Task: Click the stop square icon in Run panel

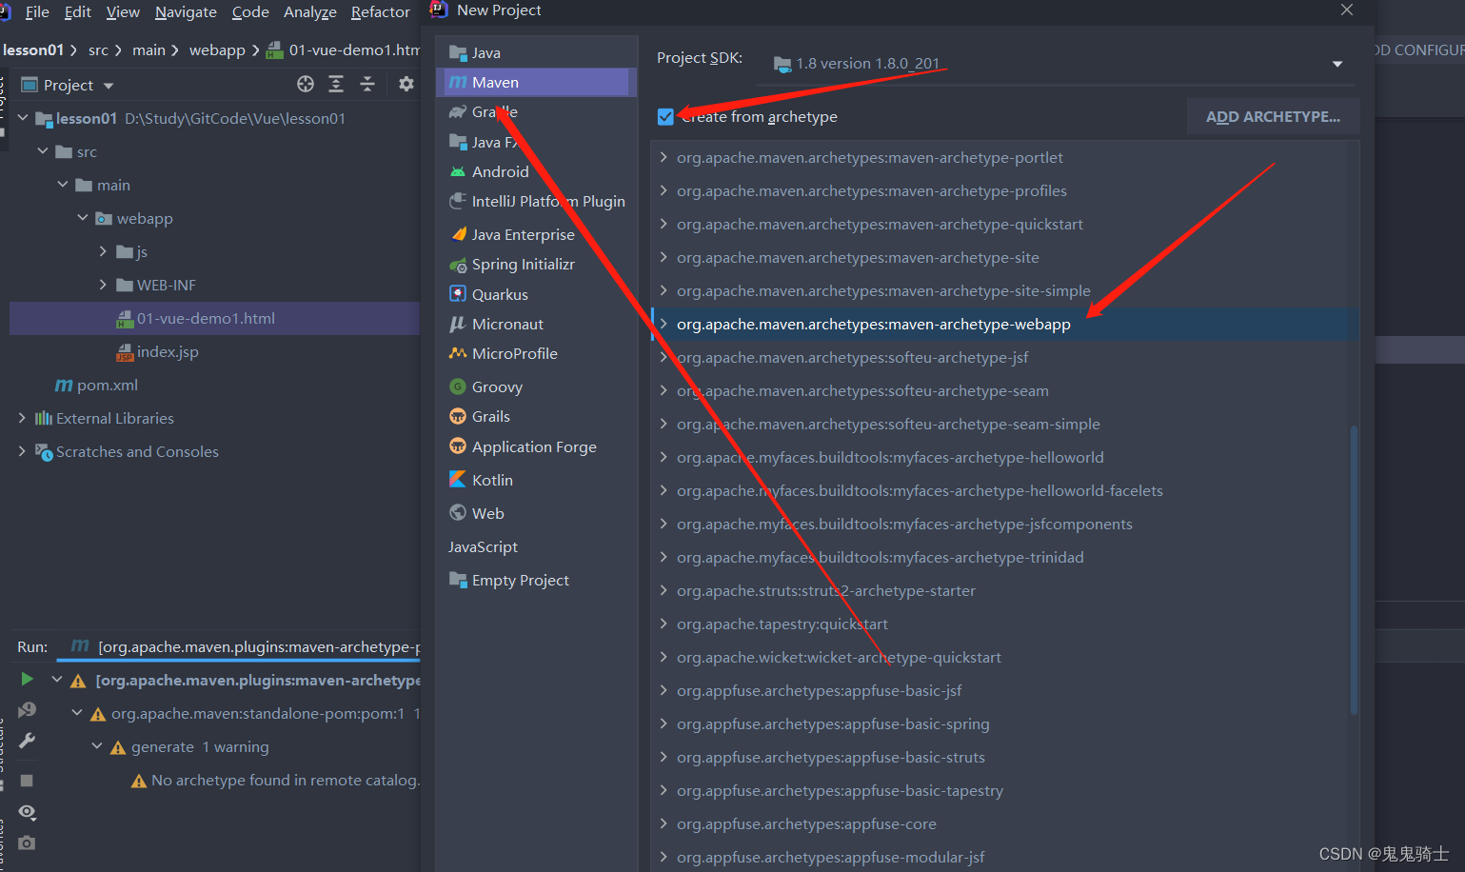Action: (27, 781)
